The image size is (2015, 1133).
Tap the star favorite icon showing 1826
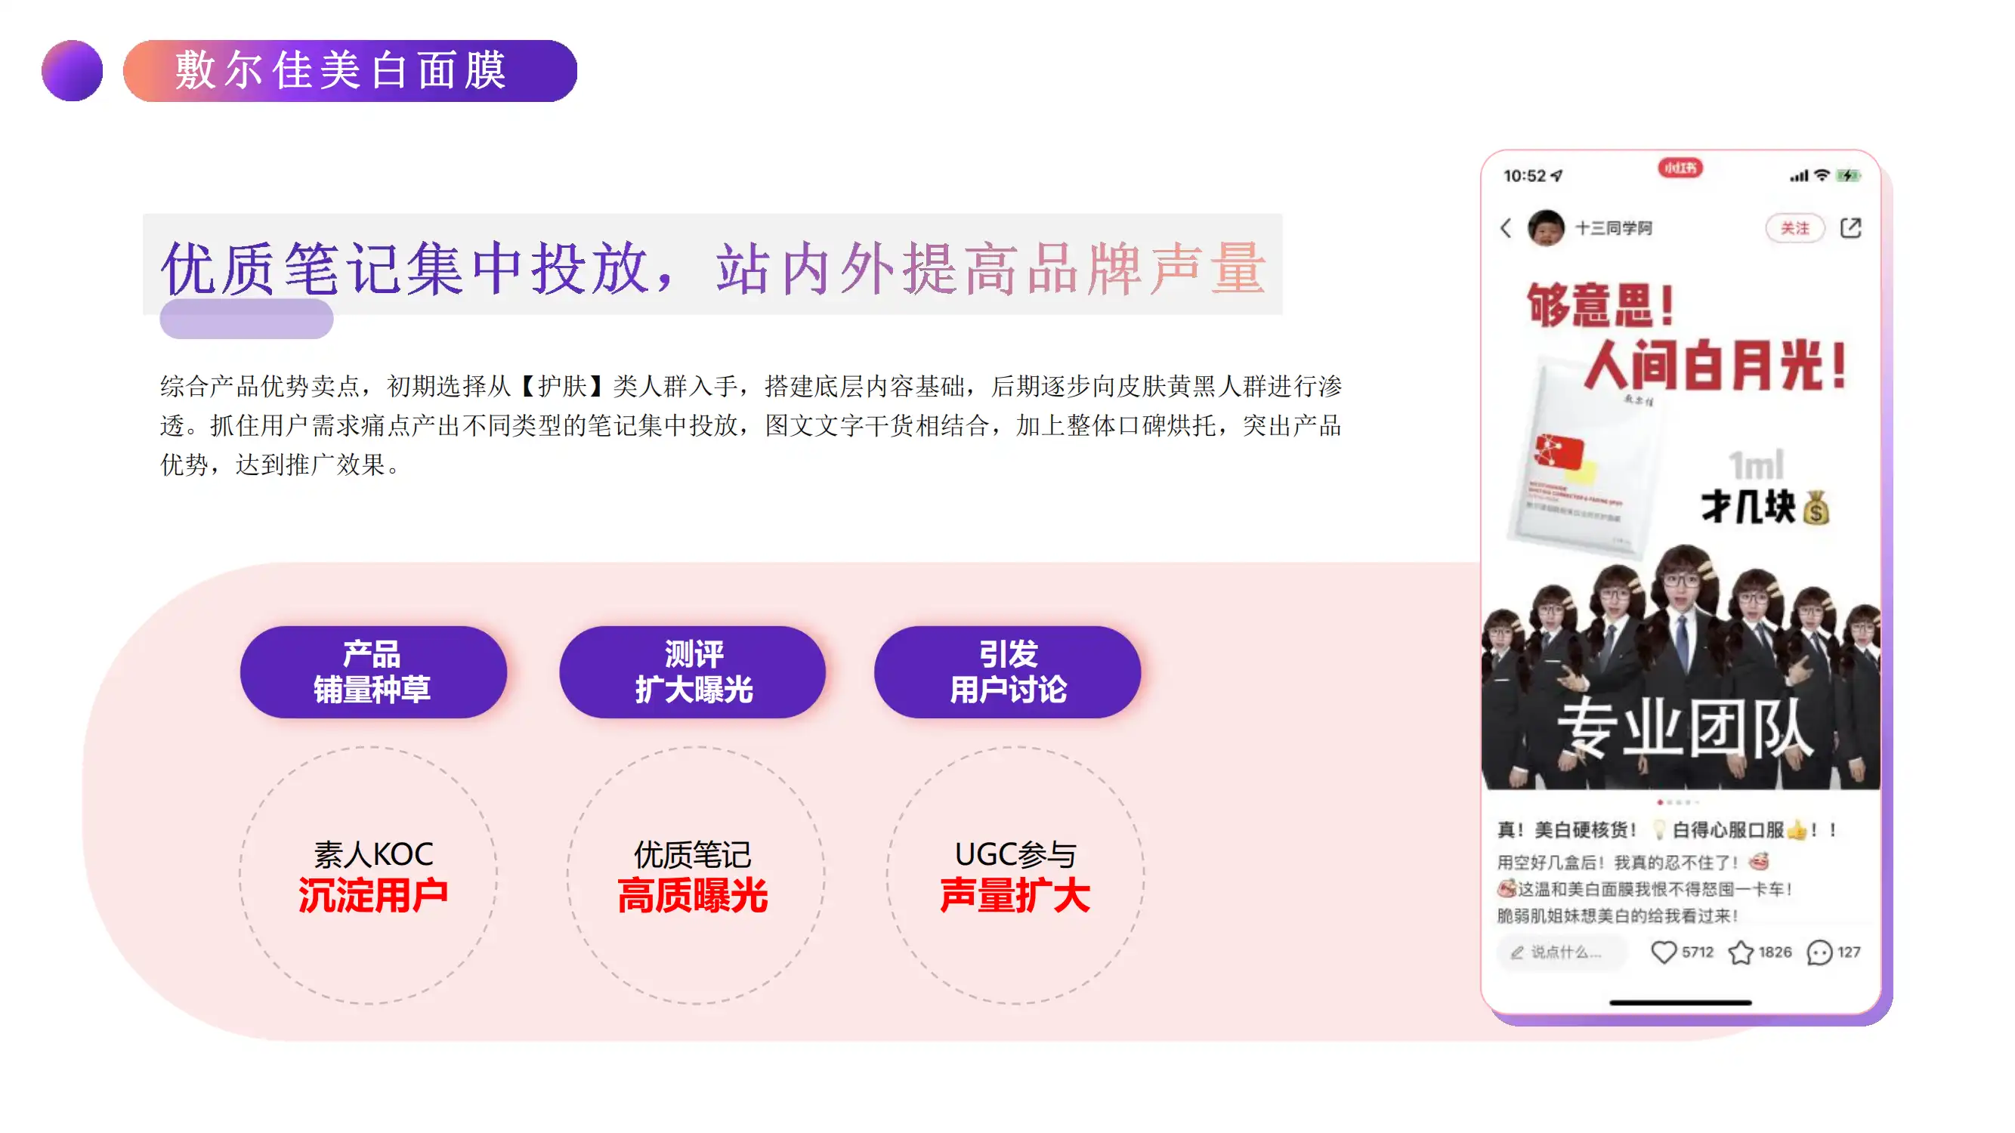pyautogui.click(x=1741, y=952)
